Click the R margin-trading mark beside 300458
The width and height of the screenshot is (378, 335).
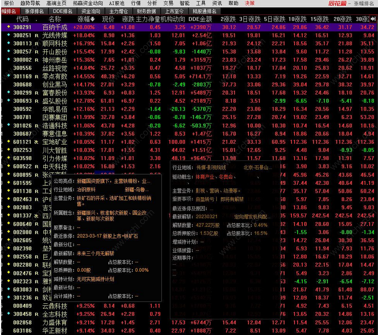pyautogui.click(x=37, y=314)
